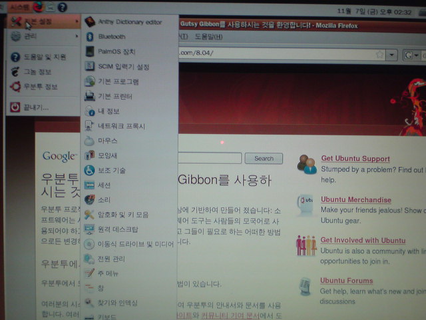Screen dimensions: 426x320
Task: Select 기본 설정 submenu entry
Action: 43,21
